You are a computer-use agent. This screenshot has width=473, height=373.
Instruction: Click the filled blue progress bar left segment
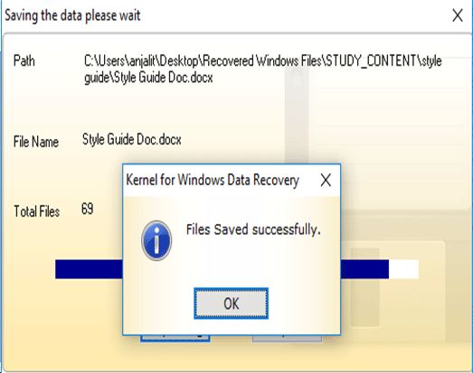coord(89,269)
